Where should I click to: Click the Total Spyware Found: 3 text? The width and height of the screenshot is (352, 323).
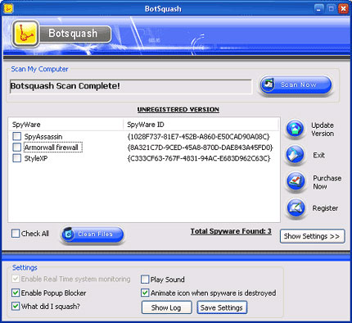point(231,231)
